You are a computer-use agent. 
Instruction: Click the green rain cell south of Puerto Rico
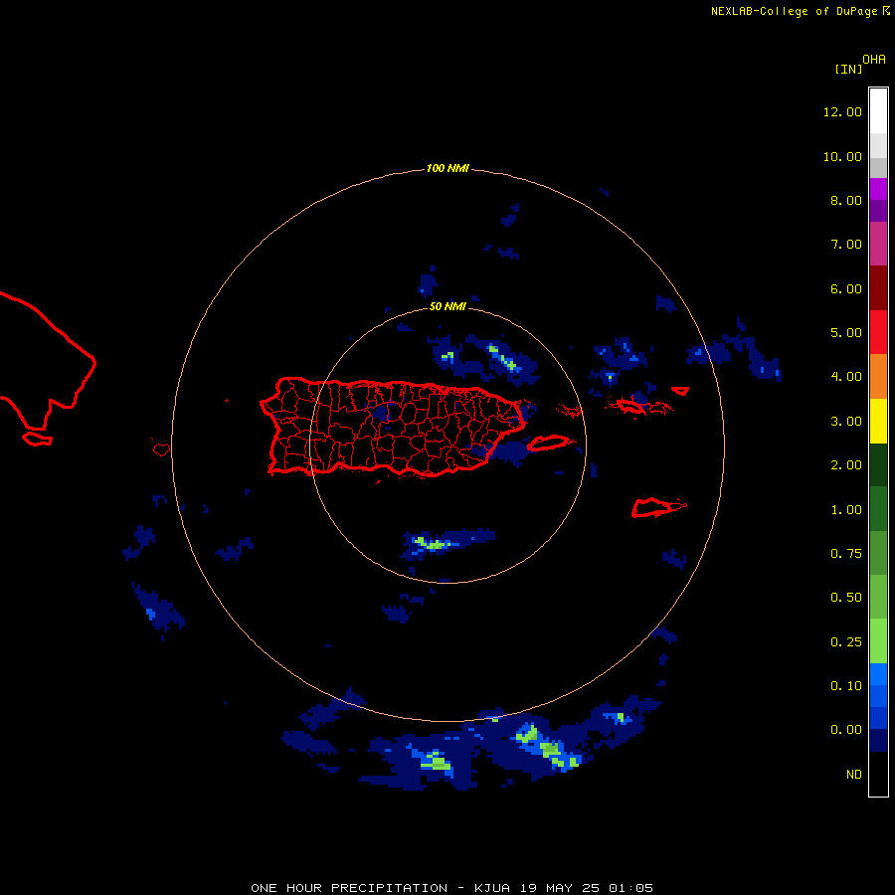pyautogui.click(x=434, y=543)
